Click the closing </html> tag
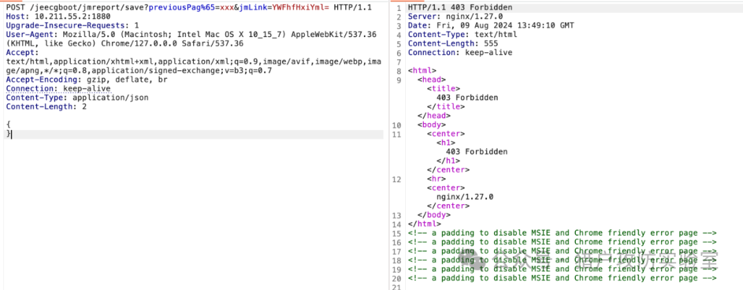 point(424,224)
